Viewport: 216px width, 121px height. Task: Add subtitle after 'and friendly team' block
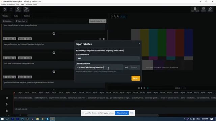tap(54, 34)
